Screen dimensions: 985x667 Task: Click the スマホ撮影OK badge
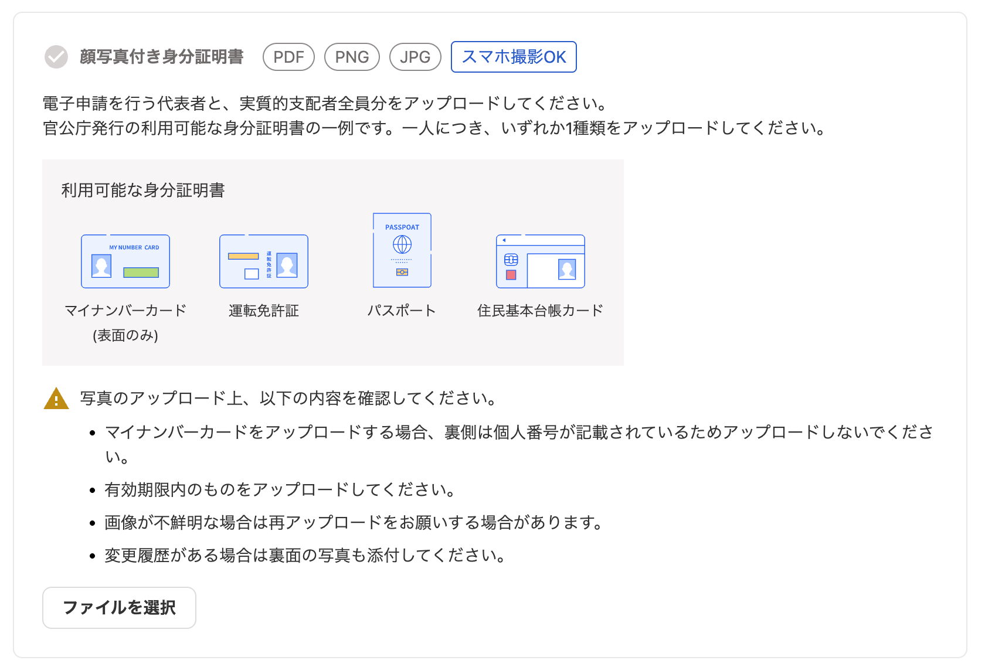click(x=514, y=57)
